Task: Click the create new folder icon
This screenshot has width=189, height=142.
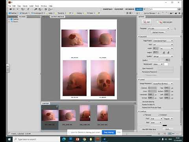Action: [x=176, y=13]
